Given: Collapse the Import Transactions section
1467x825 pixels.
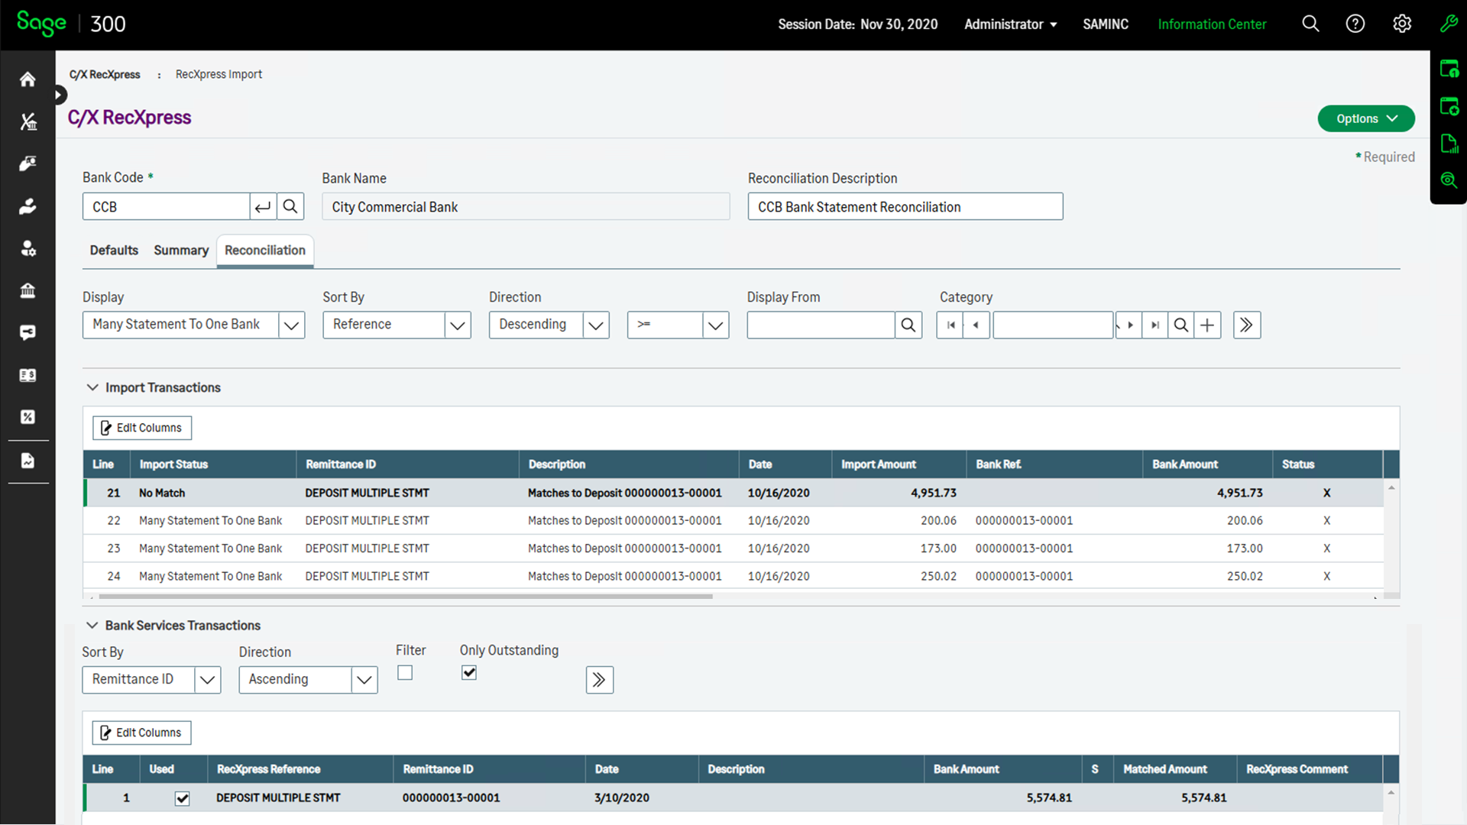Looking at the screenshot, I should click(x=92, y=387).
